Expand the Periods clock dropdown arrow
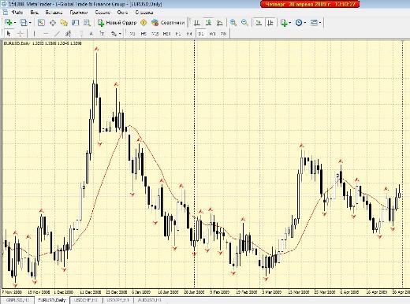 [x=305, y=23]
